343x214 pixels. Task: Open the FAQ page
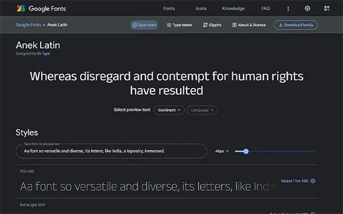(265, 9)
